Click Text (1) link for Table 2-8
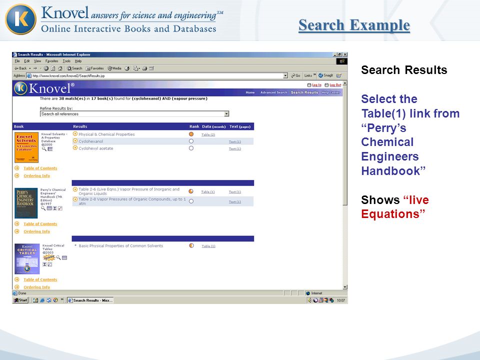The height and width of the screenshot is (360, 480). tap(235, 201)
